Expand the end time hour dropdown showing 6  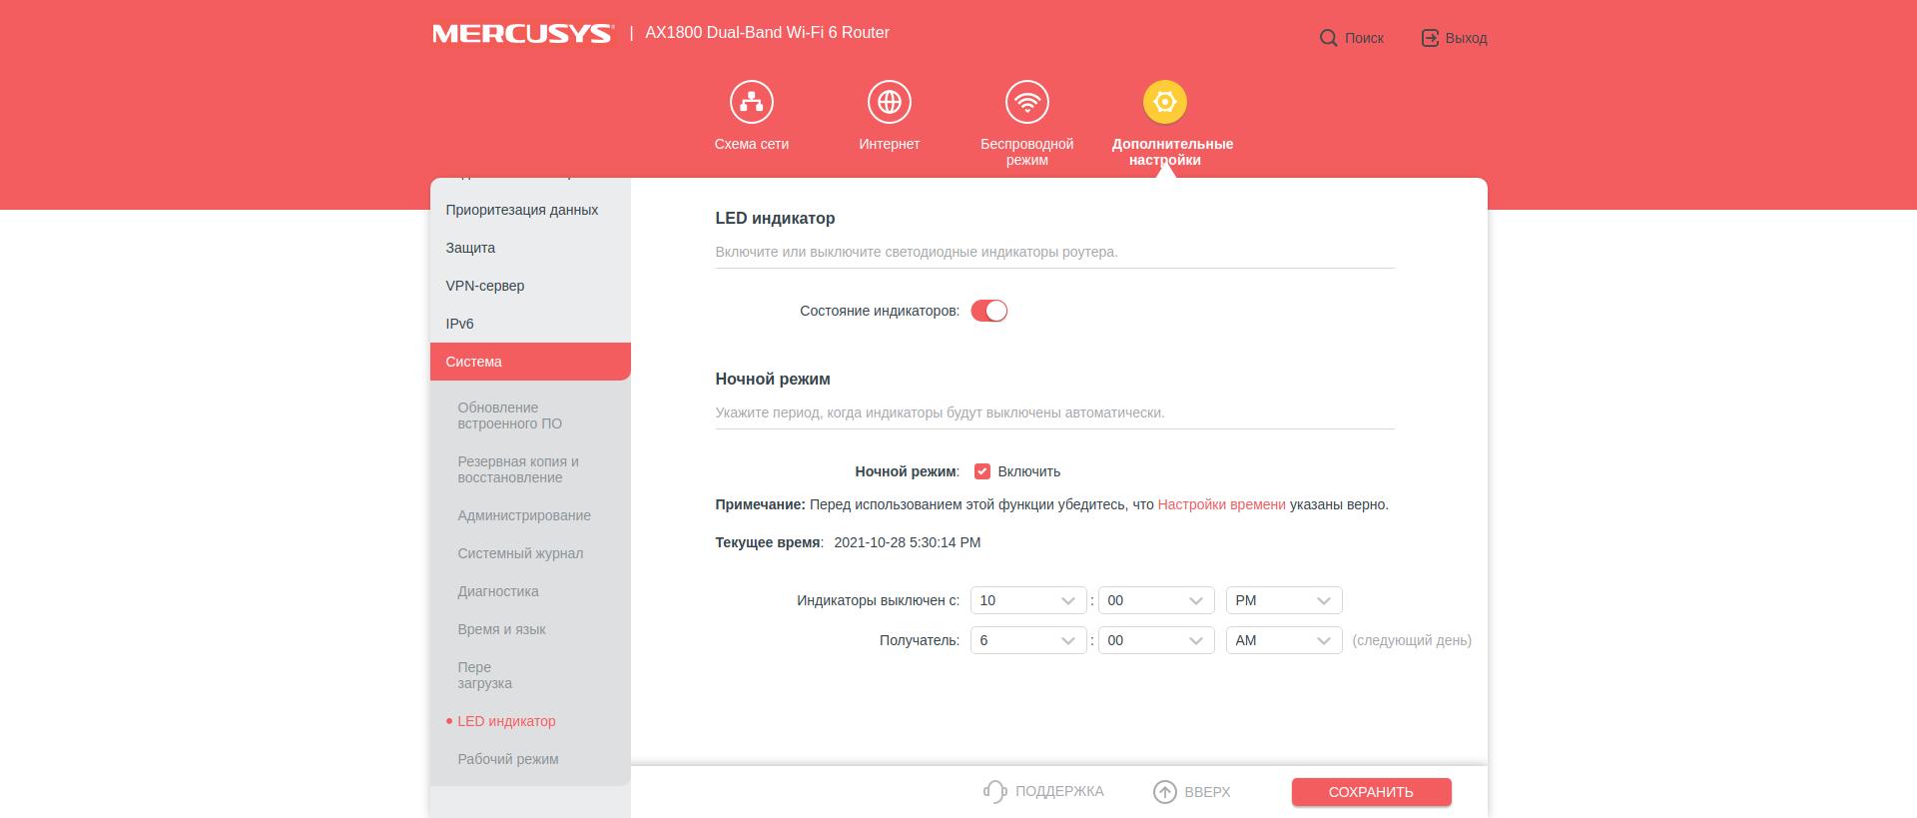pyautogui.click(x=1027, y=640)
